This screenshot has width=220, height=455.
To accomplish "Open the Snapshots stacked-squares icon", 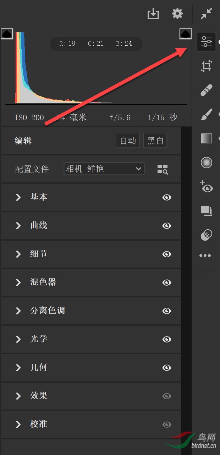I will (x=206, y=211).
